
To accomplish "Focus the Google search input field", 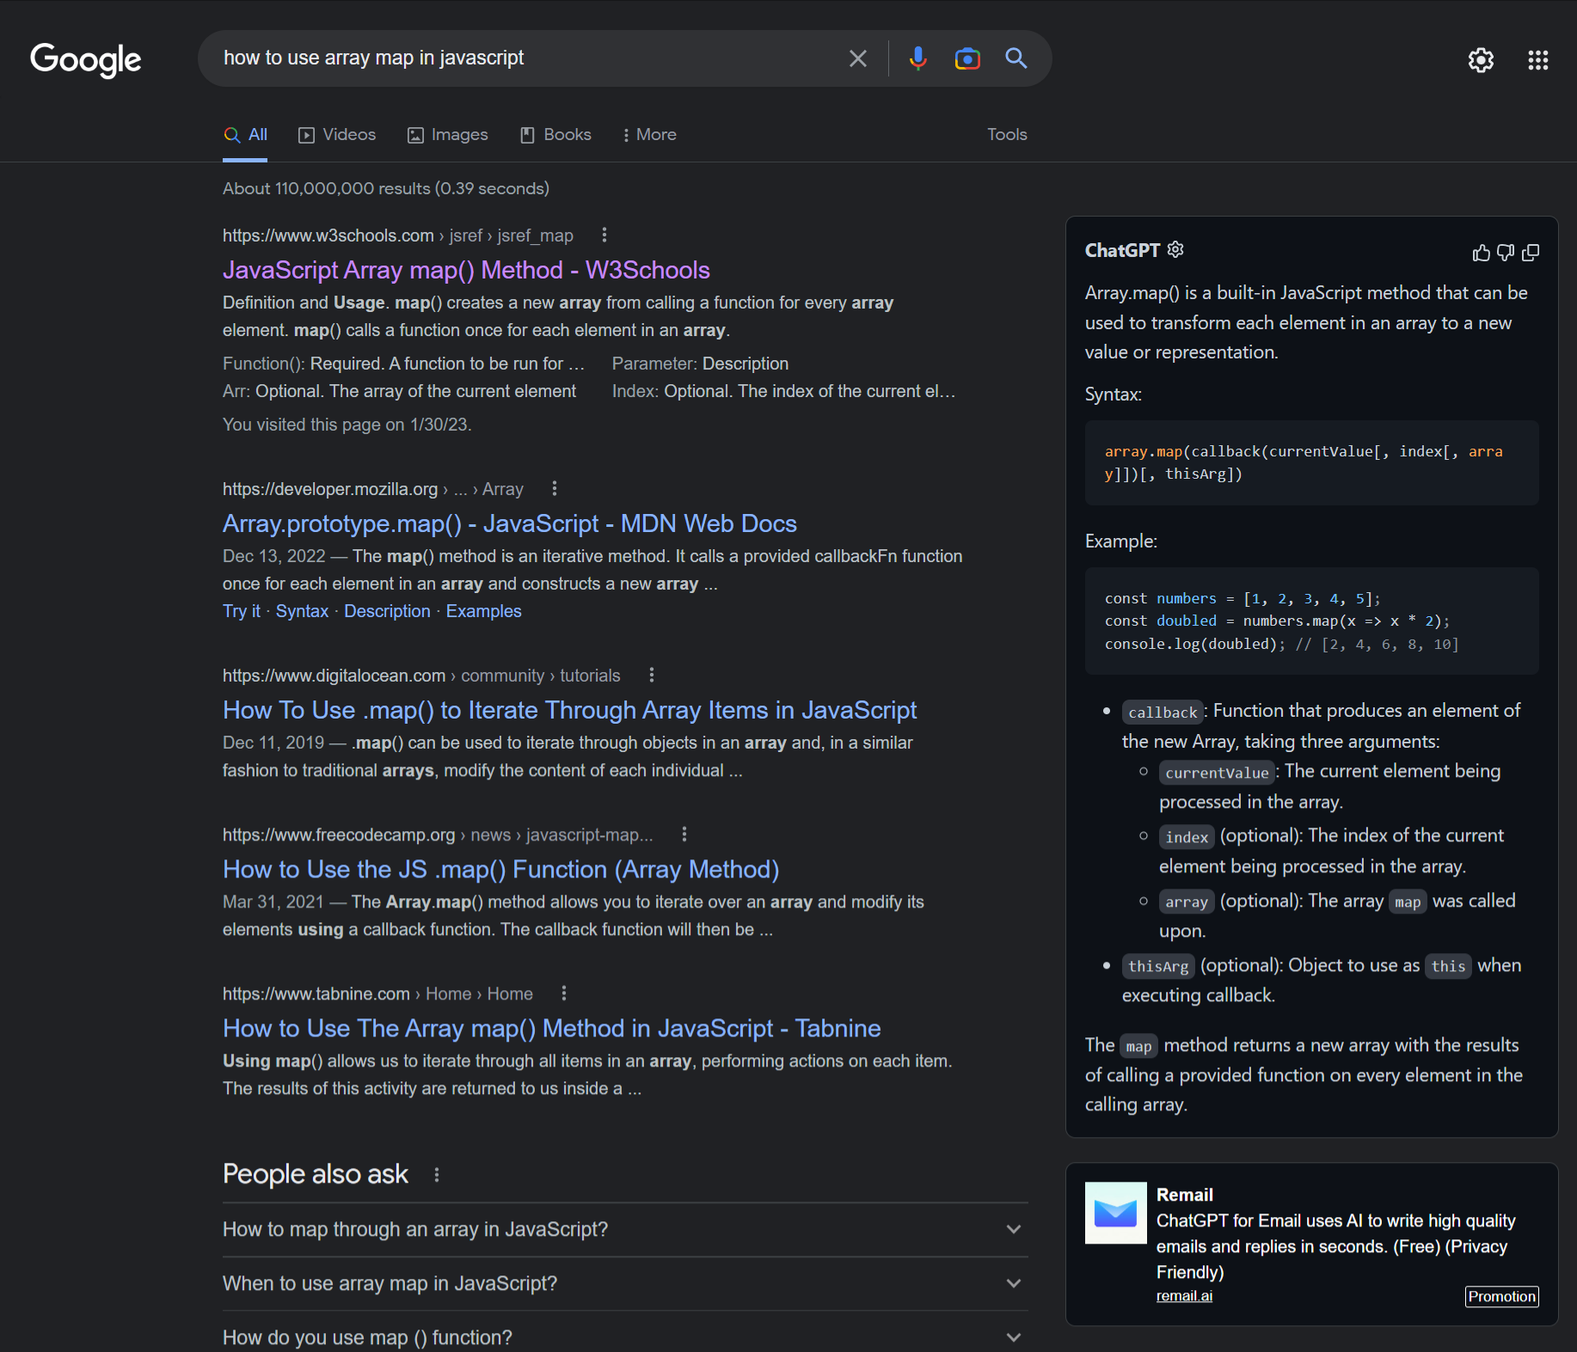I will [x=525, y=58].
